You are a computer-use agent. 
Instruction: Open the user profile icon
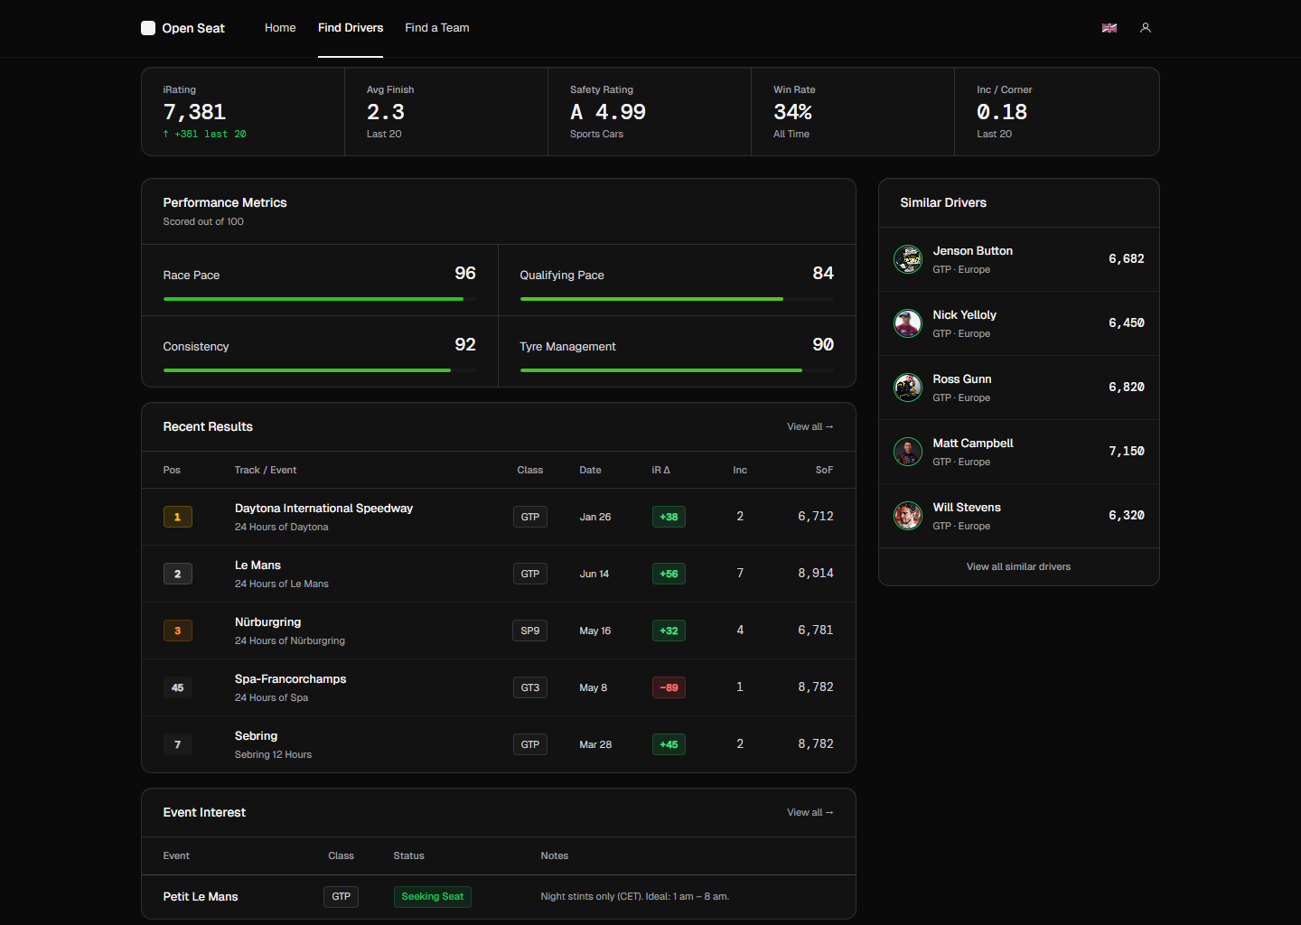[1146, 28]
